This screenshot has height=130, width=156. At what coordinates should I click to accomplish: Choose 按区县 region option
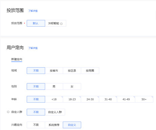pos(72,71)
